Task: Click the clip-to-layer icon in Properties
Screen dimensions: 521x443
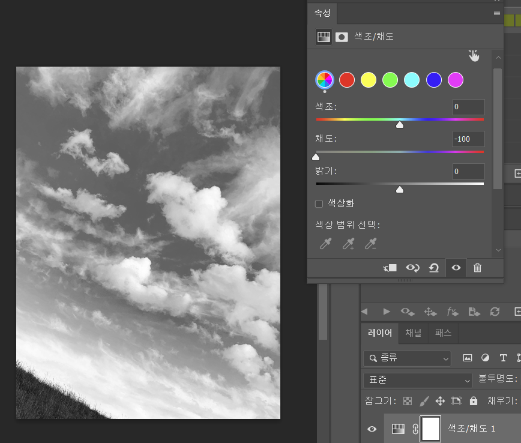Action: [390, 268]
